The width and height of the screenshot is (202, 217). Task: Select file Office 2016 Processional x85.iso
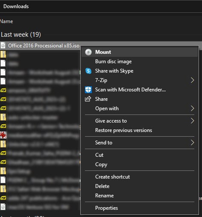coord(44,46)
